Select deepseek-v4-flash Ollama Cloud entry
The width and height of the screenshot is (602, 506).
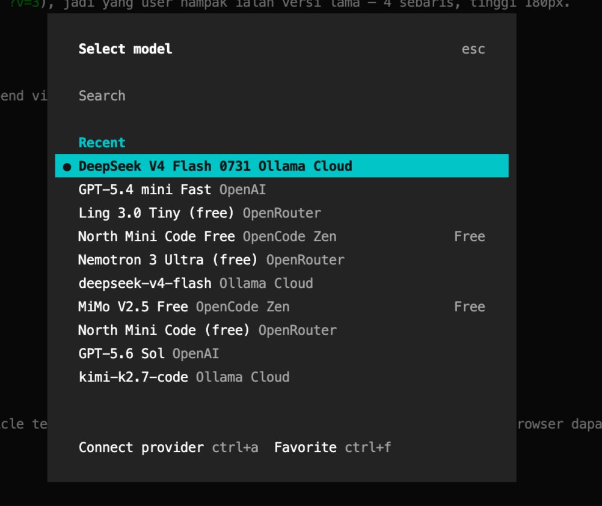click(x=282, y=283)
